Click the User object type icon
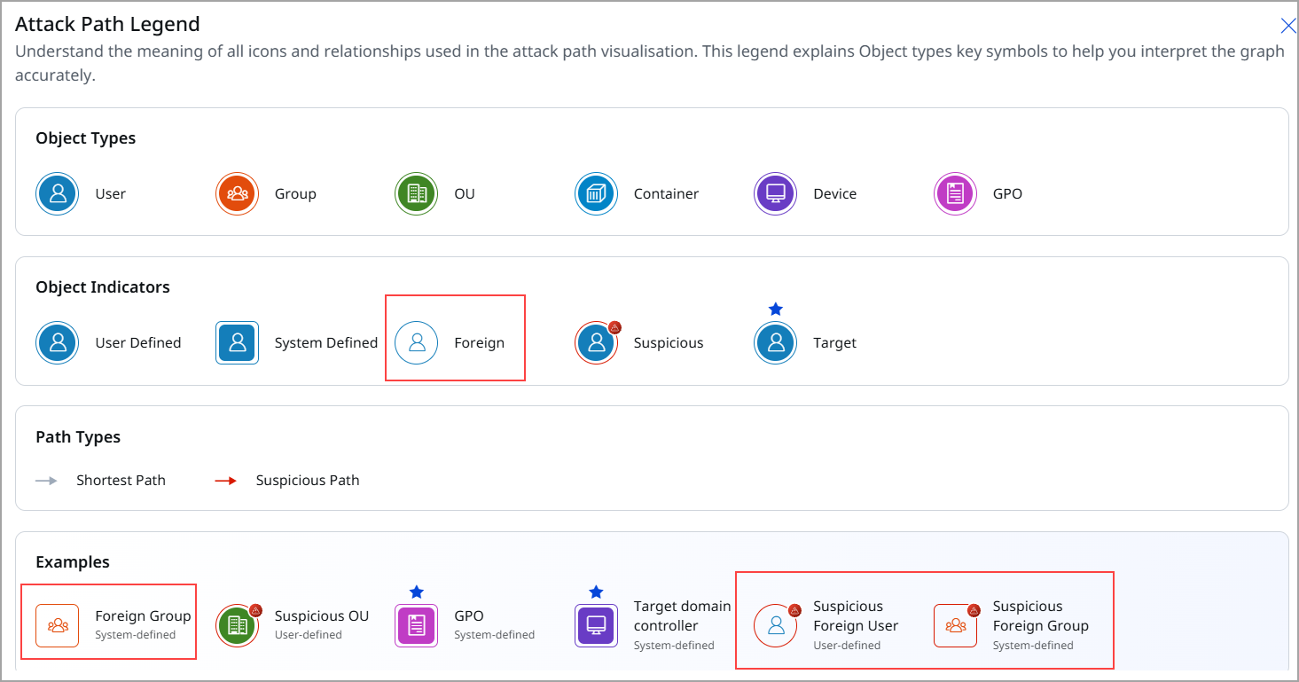Screen dimensions: 1299x682 [x=58, y=193]
